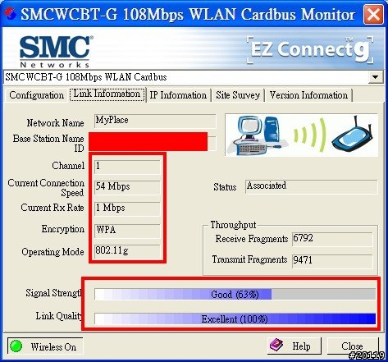Click the Current Rx Rate label
This screenshot has height=362, width=388.
click(x=52, y=208)
